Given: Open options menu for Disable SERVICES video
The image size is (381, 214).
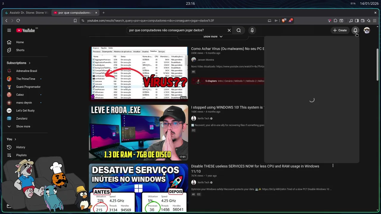Looking at the screenshot, I should click(333, 166).
